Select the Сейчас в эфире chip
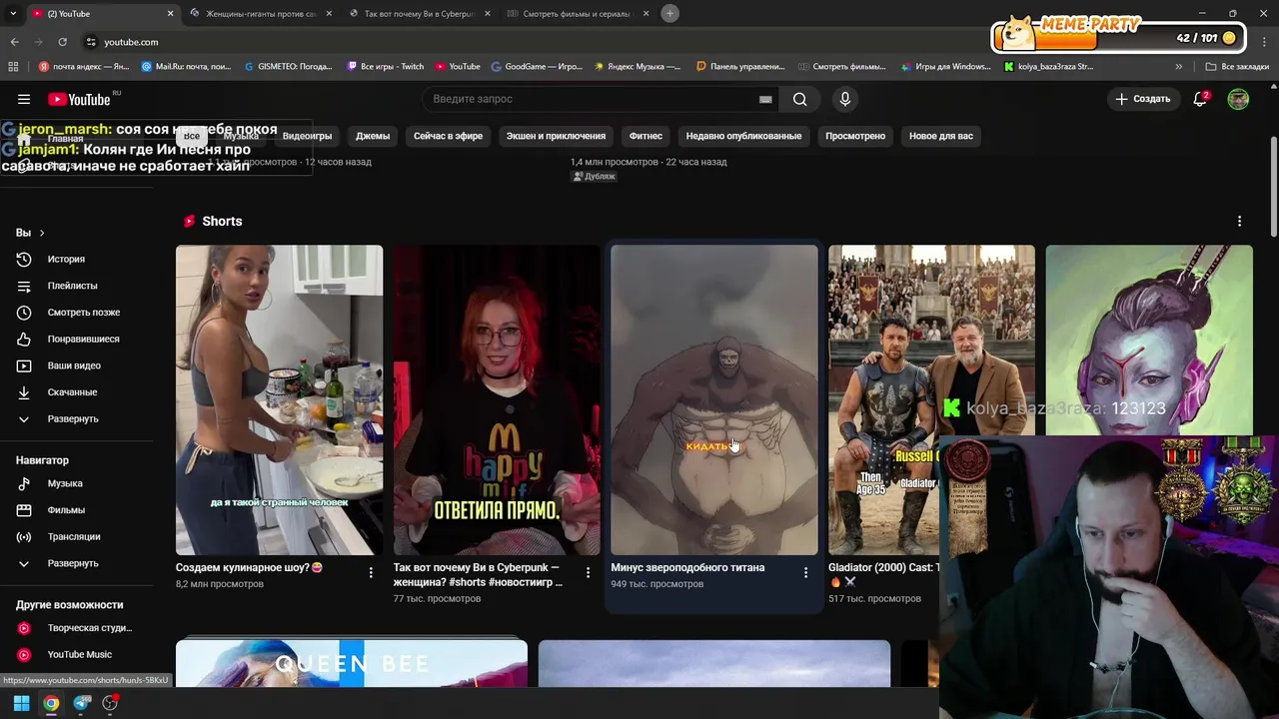 click(x=448, y=136)
